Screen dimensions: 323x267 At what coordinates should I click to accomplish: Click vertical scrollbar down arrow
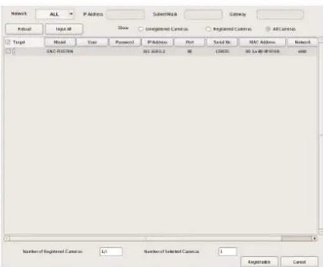321,232
